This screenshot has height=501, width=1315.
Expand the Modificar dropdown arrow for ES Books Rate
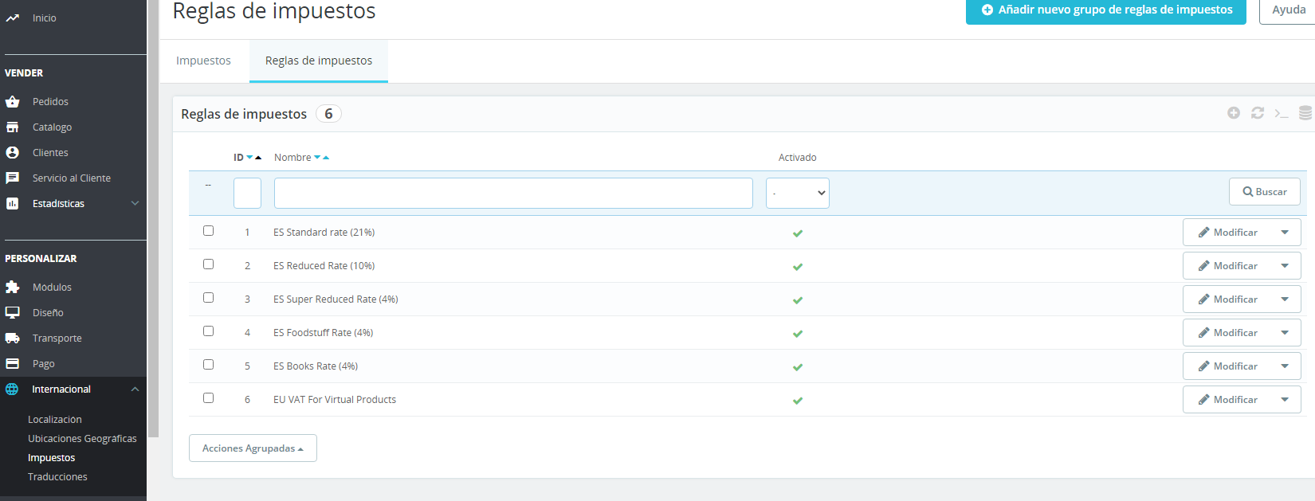coord(1285,366)
